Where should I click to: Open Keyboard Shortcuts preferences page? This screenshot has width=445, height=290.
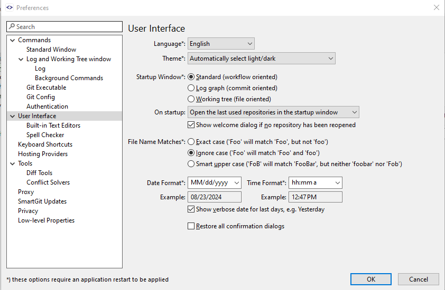point(45,144)
